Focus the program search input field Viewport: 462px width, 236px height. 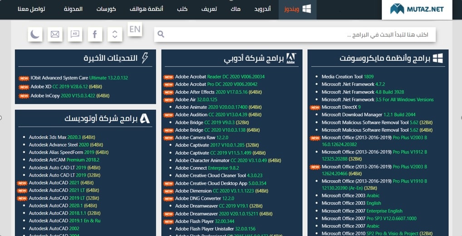coord(295,34)
